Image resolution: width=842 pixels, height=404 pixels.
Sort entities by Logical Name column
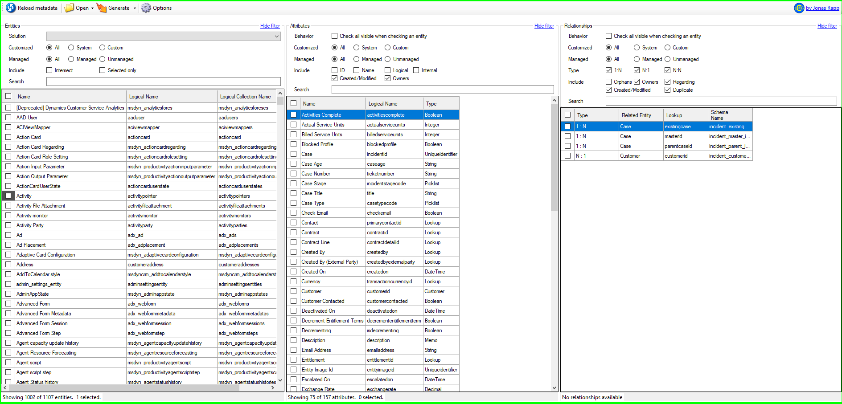[x=172, y=97]
